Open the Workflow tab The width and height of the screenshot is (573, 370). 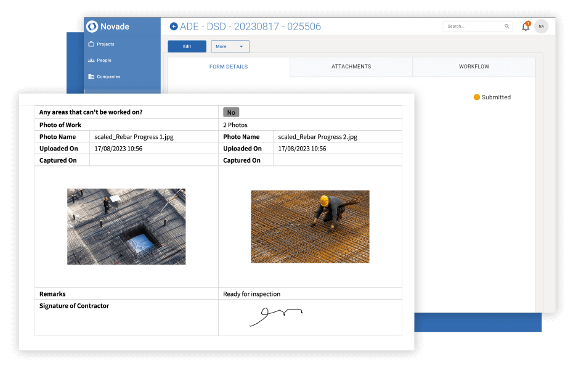(473, 66)
